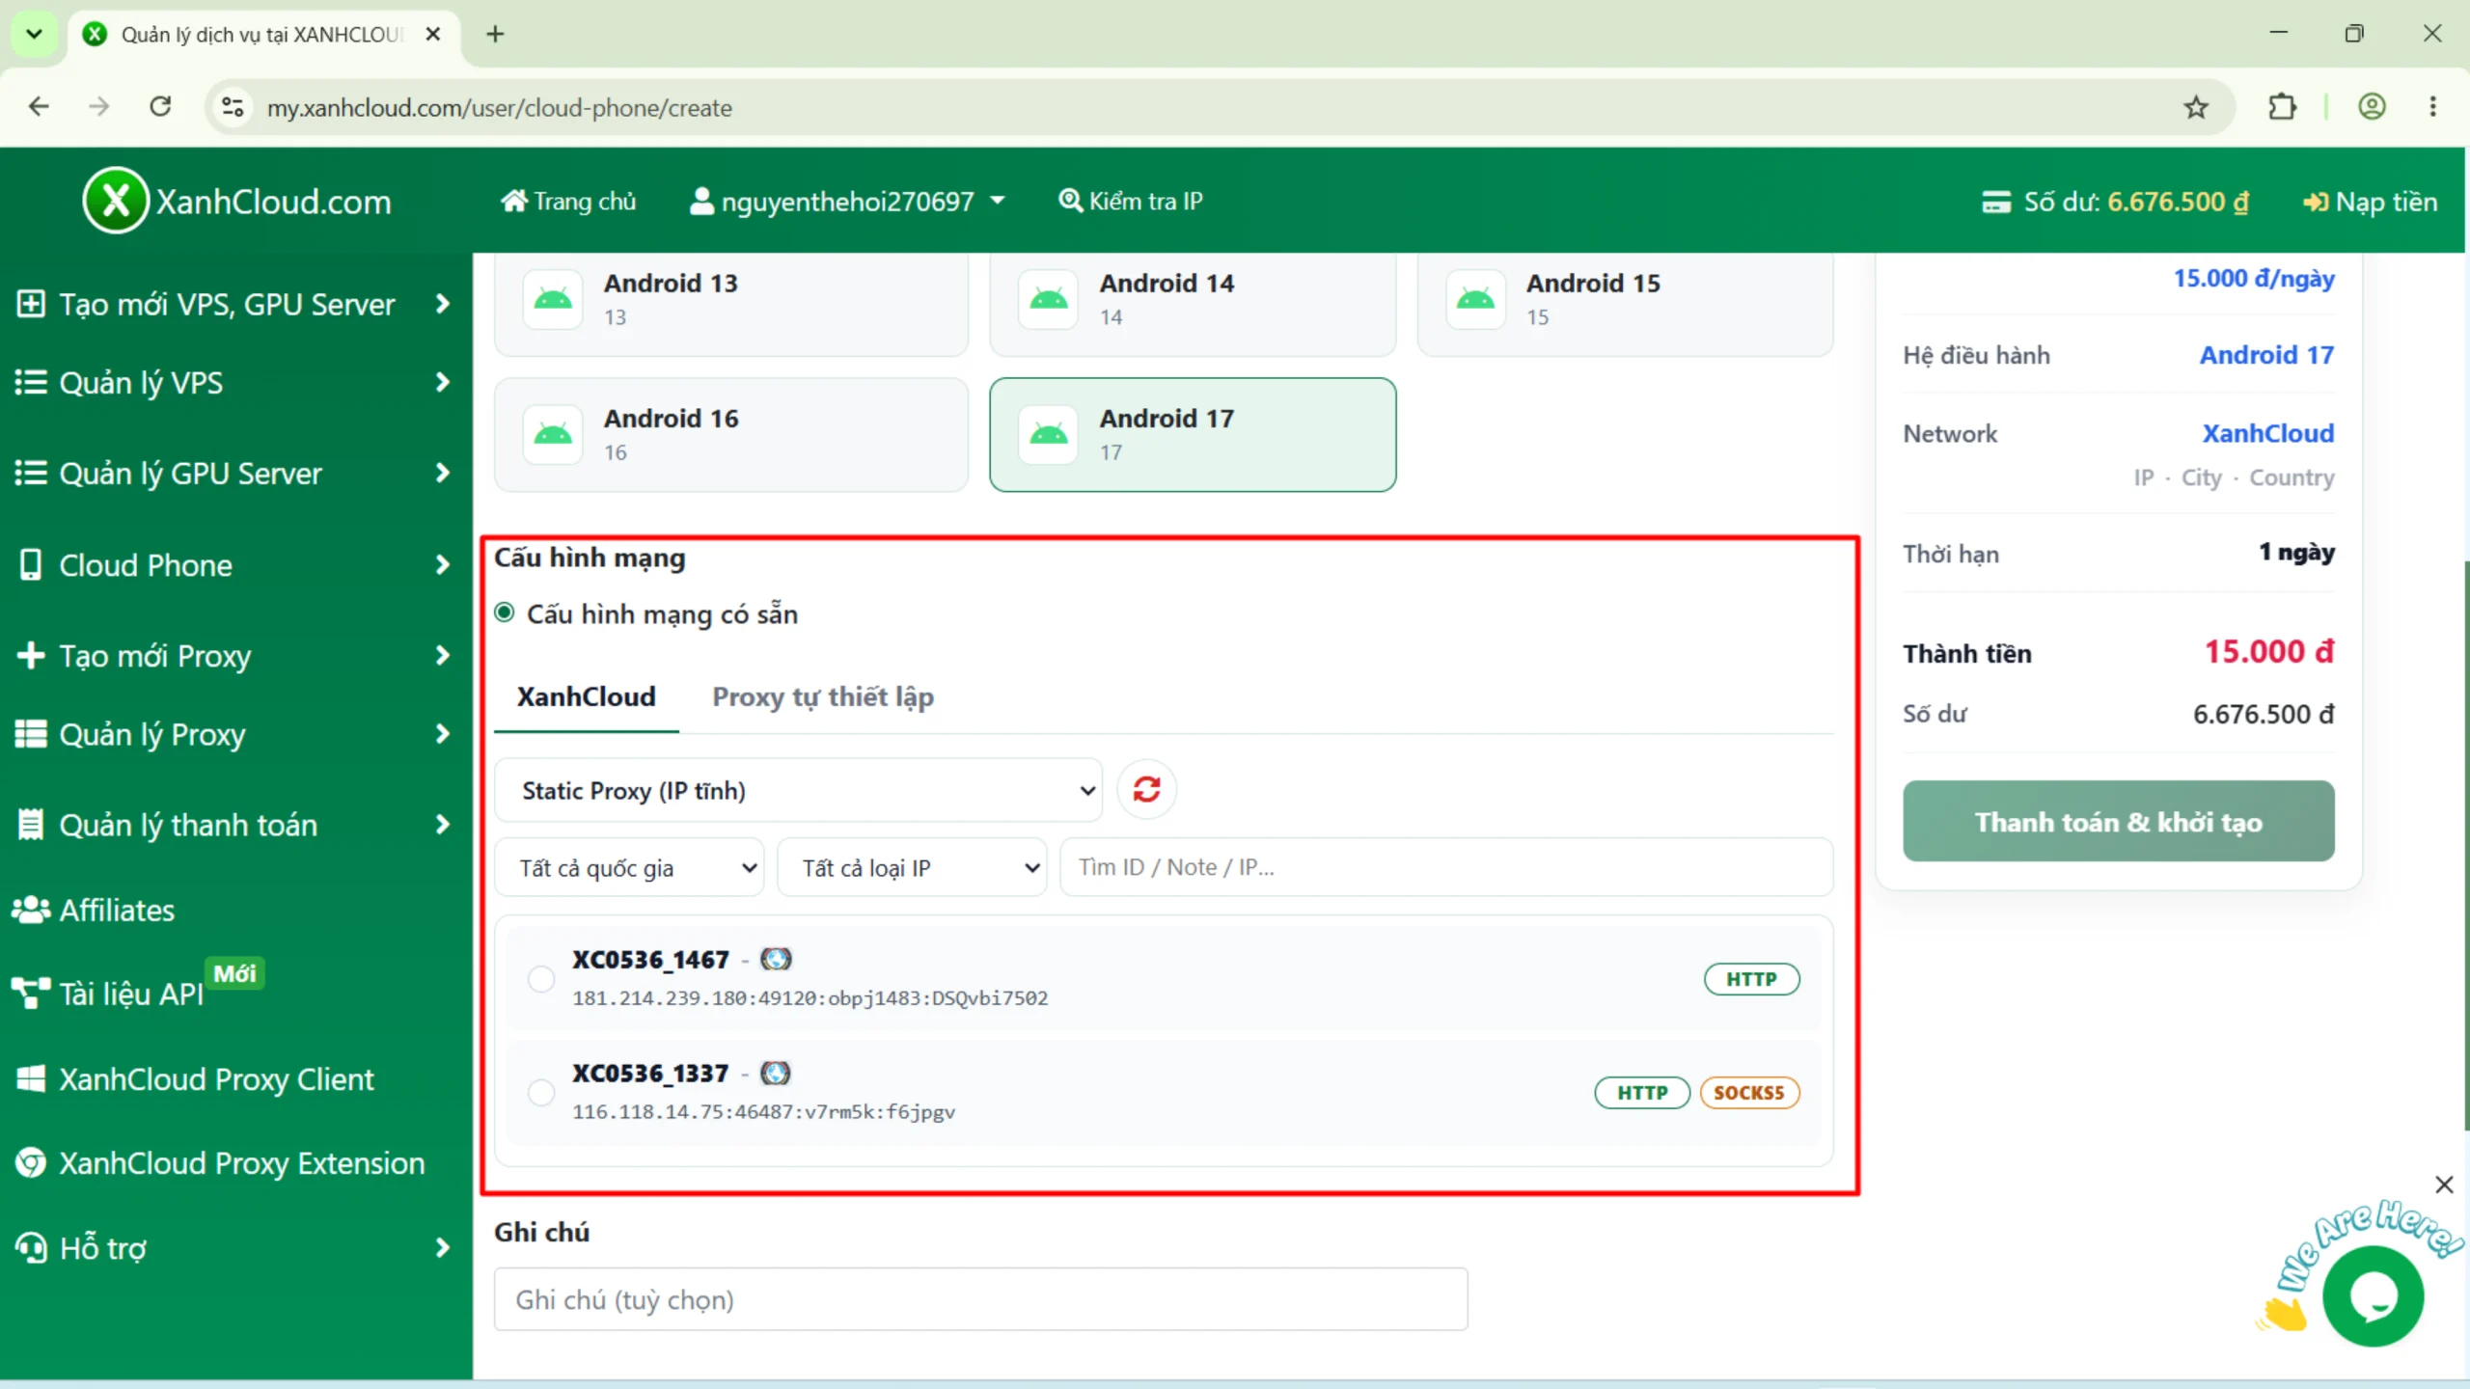Select proxy XC0536_1467 radio button
The width and height of the screenshot is (2470, 1389).
(541, 979)
